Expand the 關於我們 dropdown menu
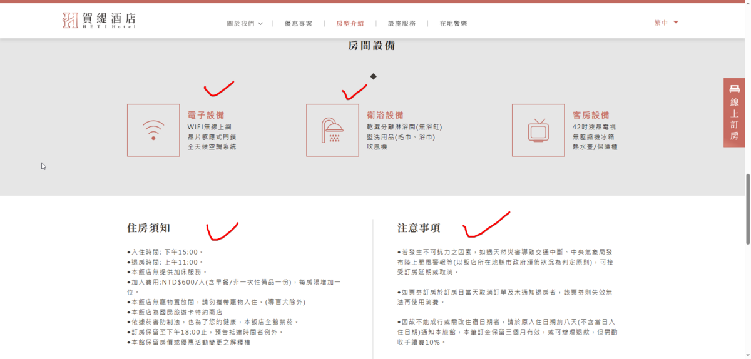Screen dimensions: 751x359 245,24
